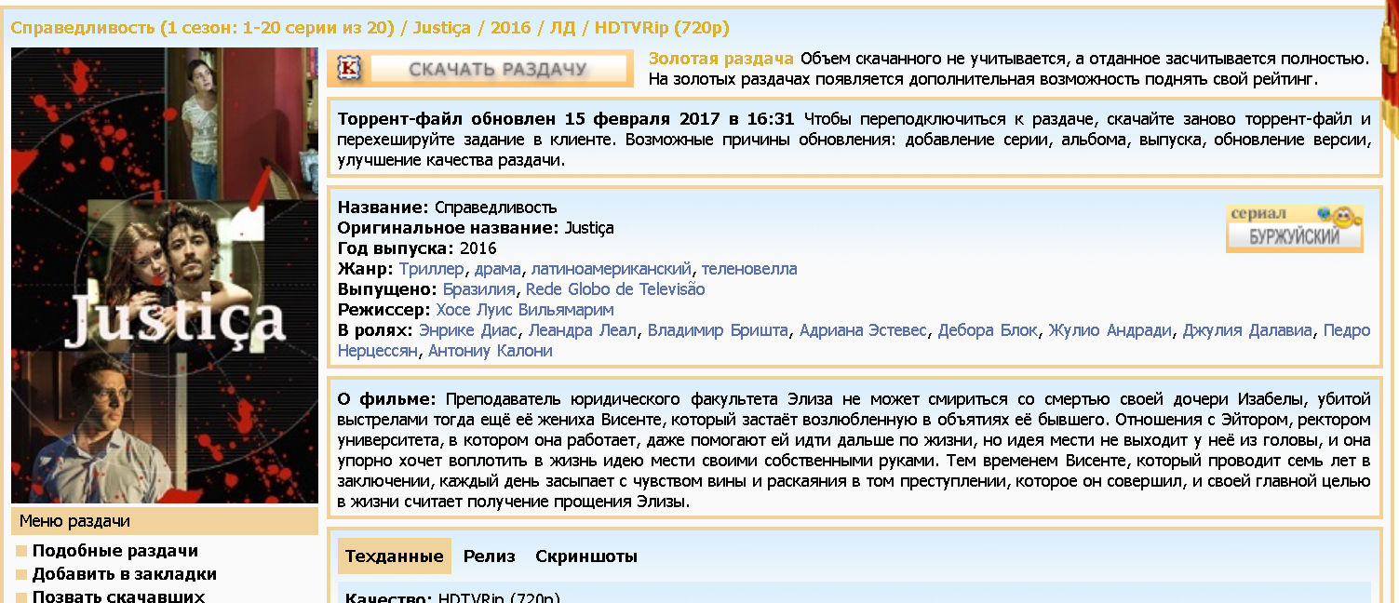Screen dimensions: 1399x603
Task: Select Позвать скачавших in the menu
Action: 118,596
